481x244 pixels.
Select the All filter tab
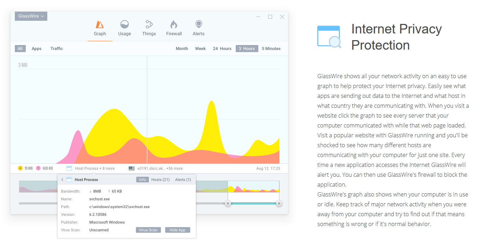[20, 49]
